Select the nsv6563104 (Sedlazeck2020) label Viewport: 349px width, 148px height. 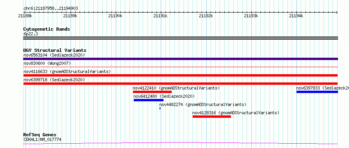coord(54,55)
